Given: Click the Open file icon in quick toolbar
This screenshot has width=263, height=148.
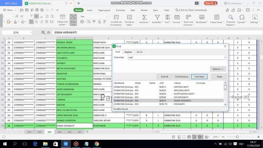Looking at the screenshot, I should tap(22, 10).
